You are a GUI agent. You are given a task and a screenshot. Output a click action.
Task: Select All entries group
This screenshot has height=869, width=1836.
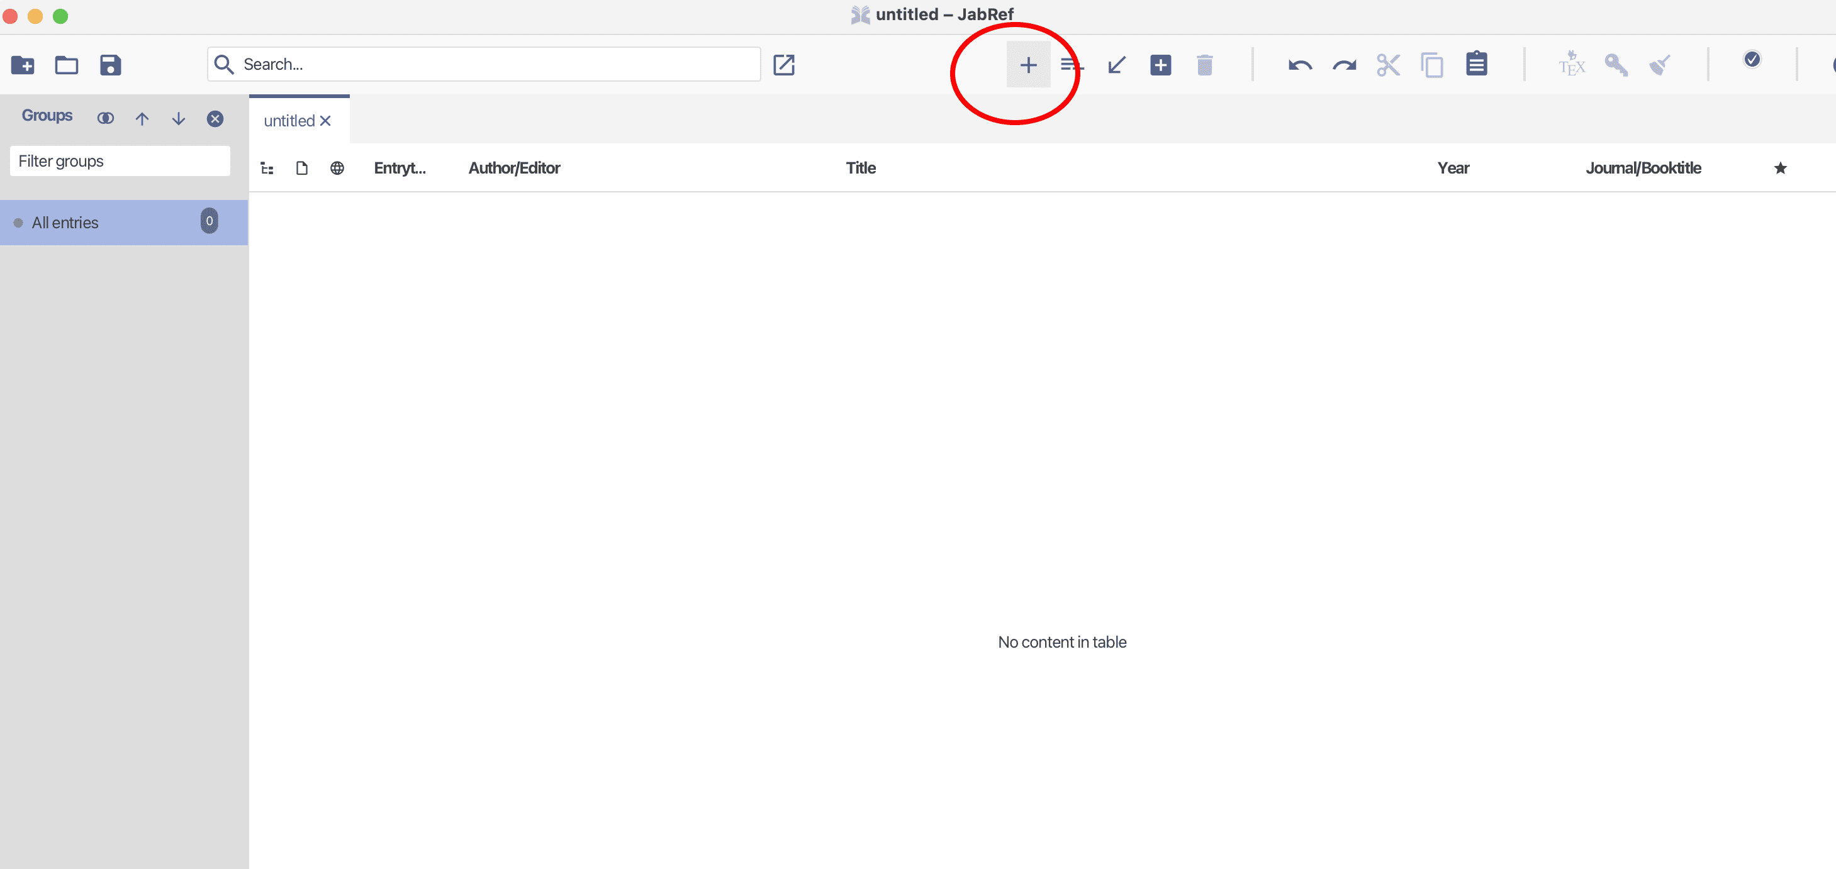click(x=65, y=222)
